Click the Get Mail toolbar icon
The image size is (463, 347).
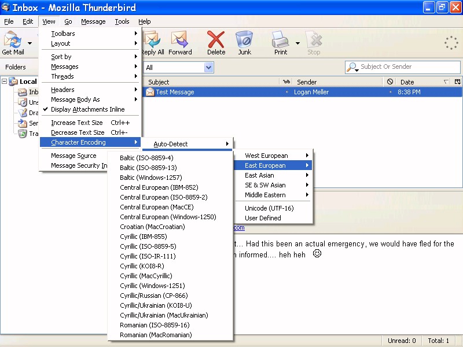[x=12, y=40]
